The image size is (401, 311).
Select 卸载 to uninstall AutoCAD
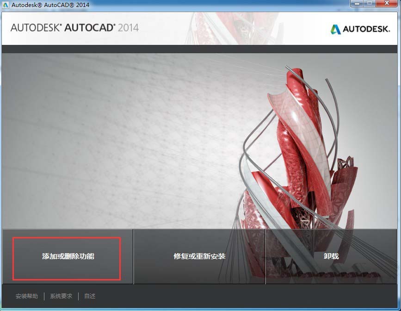(331, 256)
